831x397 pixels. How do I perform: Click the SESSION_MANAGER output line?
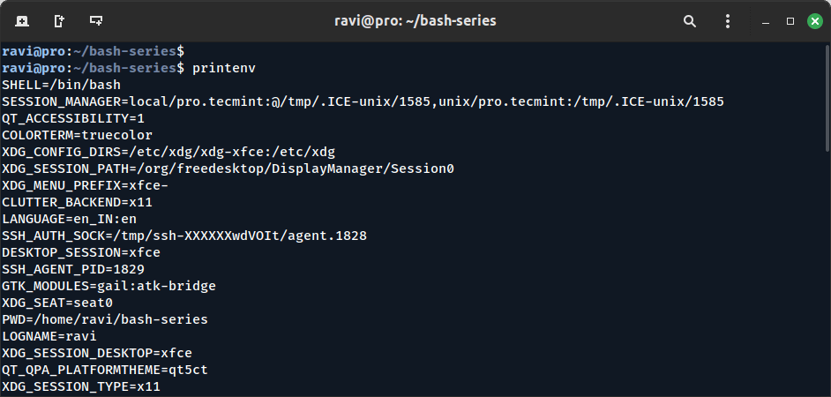[362, 101]
